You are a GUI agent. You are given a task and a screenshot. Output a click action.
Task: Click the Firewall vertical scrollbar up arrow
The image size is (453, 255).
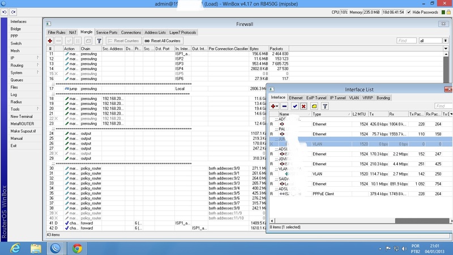point(446,54)
